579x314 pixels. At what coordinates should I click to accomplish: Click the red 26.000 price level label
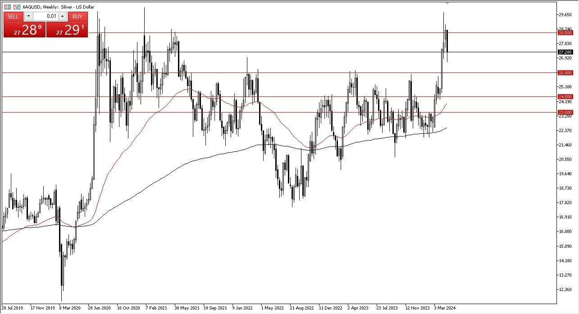566,73
